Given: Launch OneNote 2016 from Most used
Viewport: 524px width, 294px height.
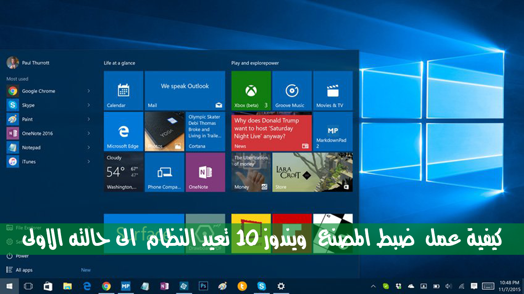Looking at the screenshot, I should 48,134.
